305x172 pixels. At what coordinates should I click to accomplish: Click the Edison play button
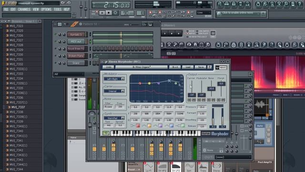[x=165, y=33]
